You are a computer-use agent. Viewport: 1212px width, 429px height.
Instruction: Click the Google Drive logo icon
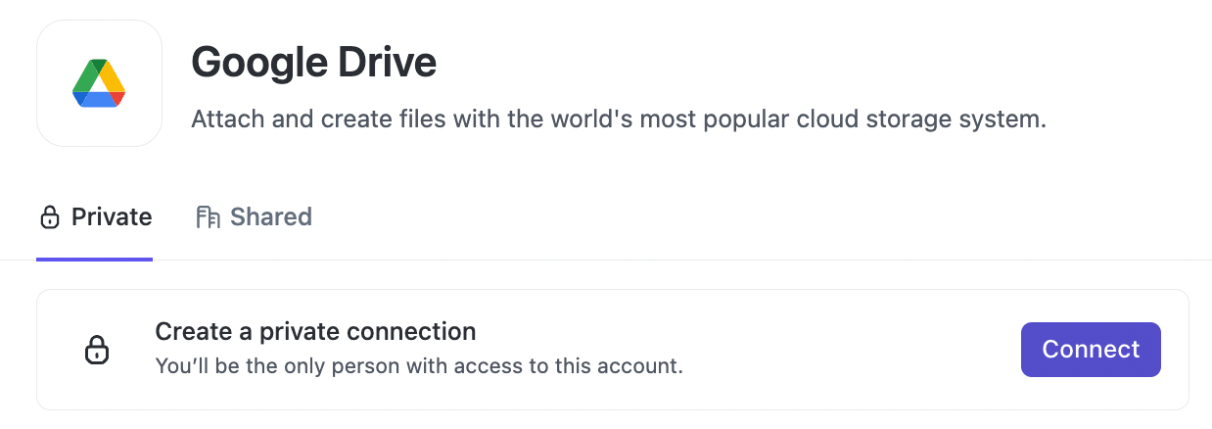point(99,83)
